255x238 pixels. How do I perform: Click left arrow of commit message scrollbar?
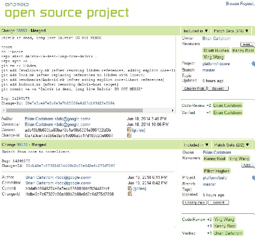(x=3, y=110)
